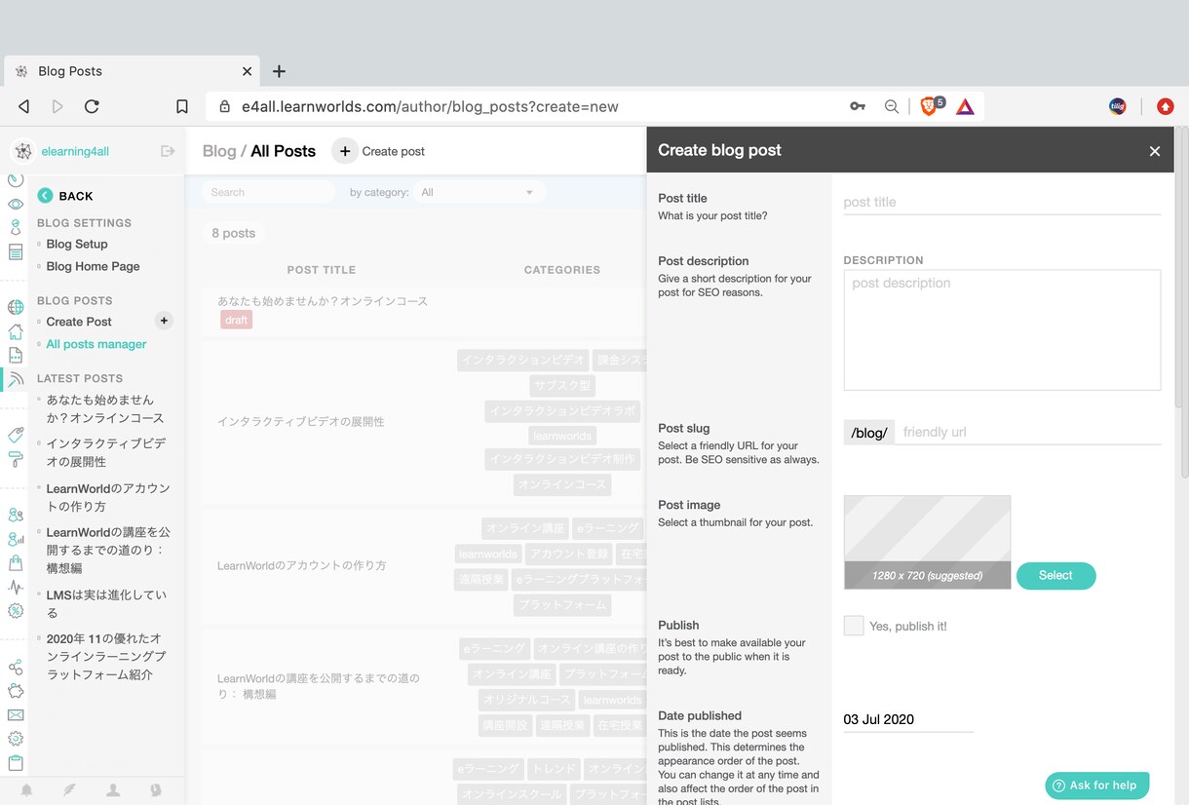The height and width of the screenshot is (805, 1189).
Task: Check the 'Yes, publish it!' checkbox
Action: pos(854,626)
